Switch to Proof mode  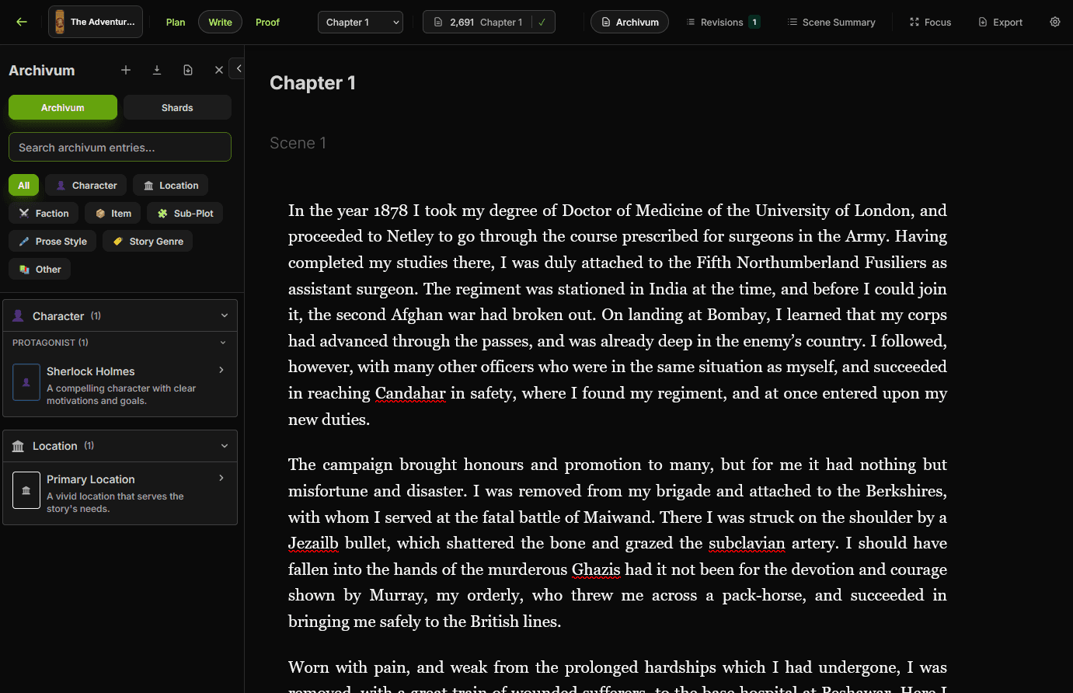coord(267,22)
